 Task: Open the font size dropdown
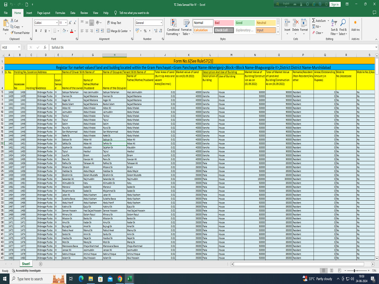pos(66,23)
